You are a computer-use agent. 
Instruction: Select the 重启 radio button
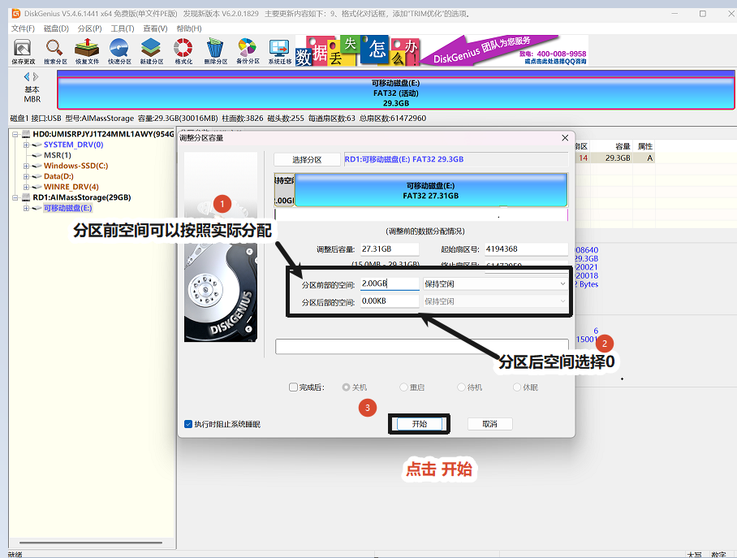coord(403,387)
